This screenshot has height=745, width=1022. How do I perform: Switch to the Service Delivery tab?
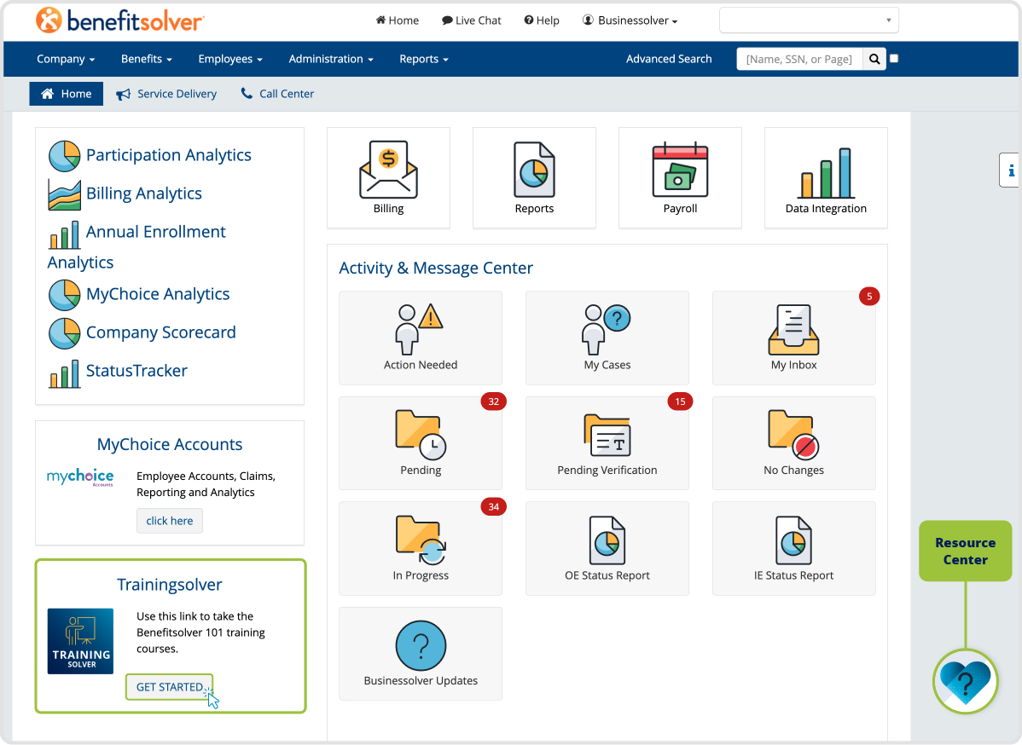167,94
